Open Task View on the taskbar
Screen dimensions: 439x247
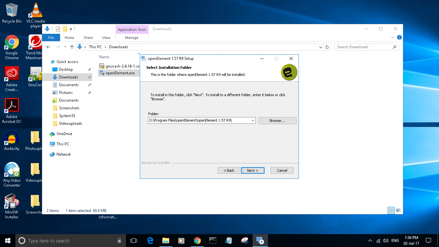(134, 241)
